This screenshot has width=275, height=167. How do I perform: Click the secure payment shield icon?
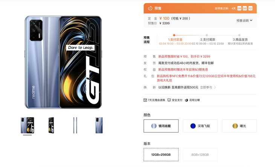169,100
